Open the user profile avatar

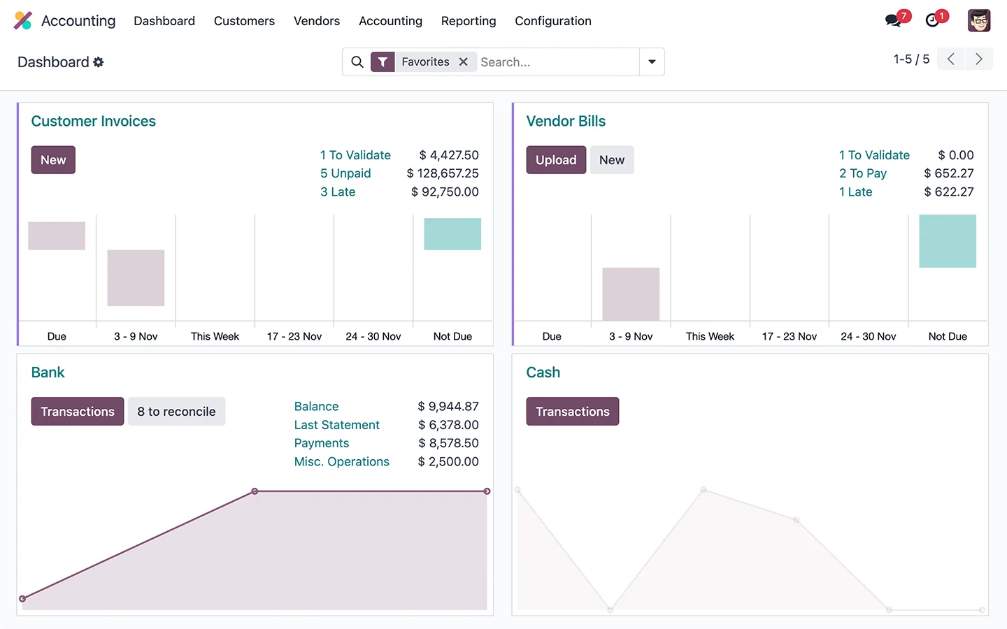(x=978, y=20)
